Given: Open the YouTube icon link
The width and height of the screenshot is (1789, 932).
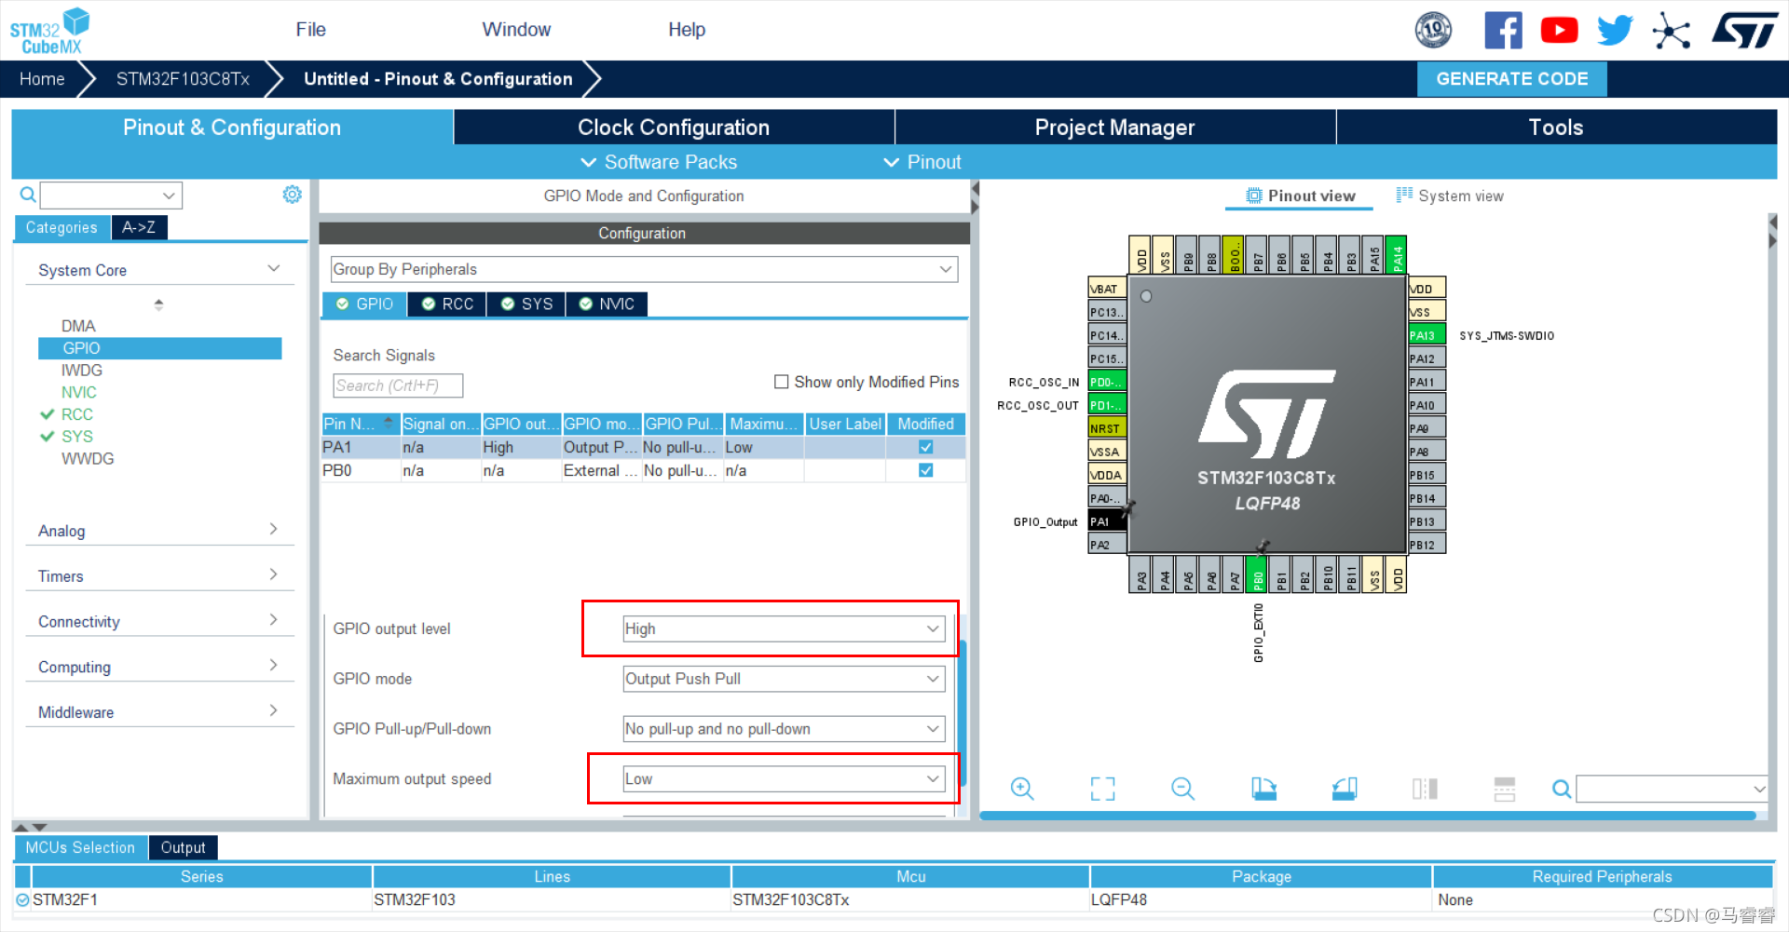Looking at the screenshot, I should [x=1559, y=31].
